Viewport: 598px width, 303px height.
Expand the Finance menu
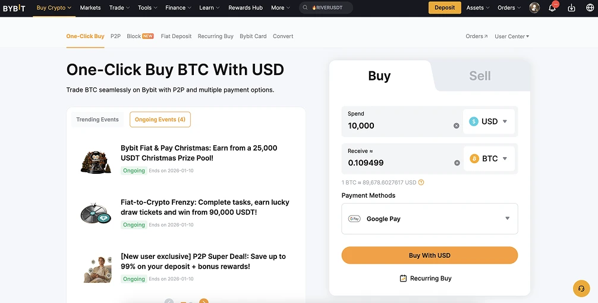[178, 8]
